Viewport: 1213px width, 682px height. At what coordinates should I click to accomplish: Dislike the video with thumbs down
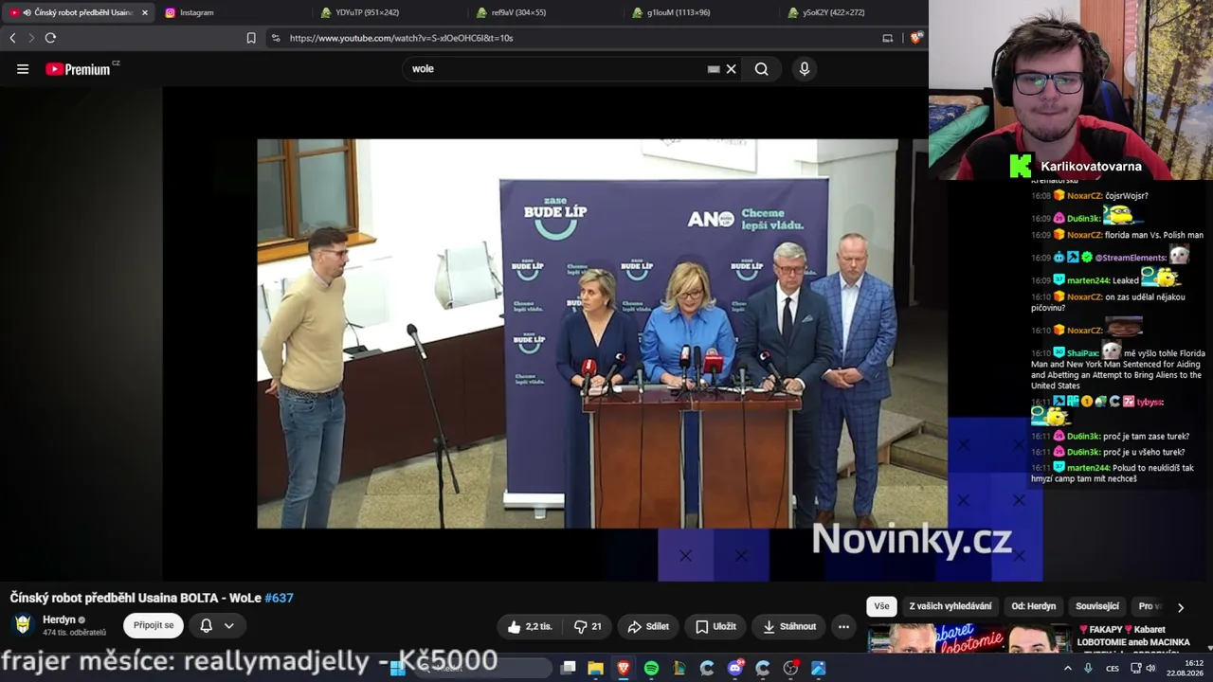coord(588,626)
